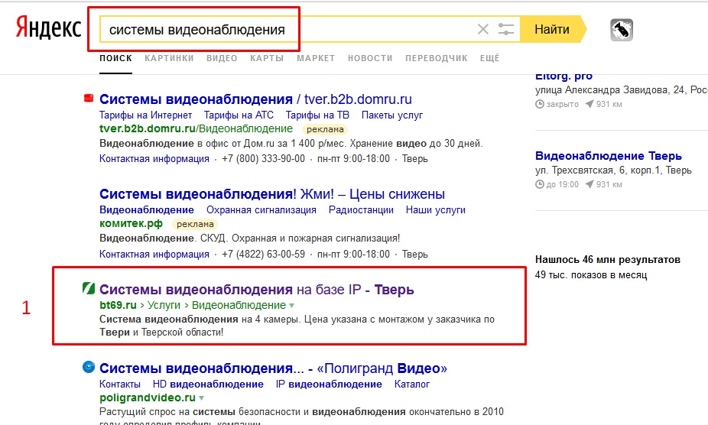Click the green bt69.ru favicon

89,287
